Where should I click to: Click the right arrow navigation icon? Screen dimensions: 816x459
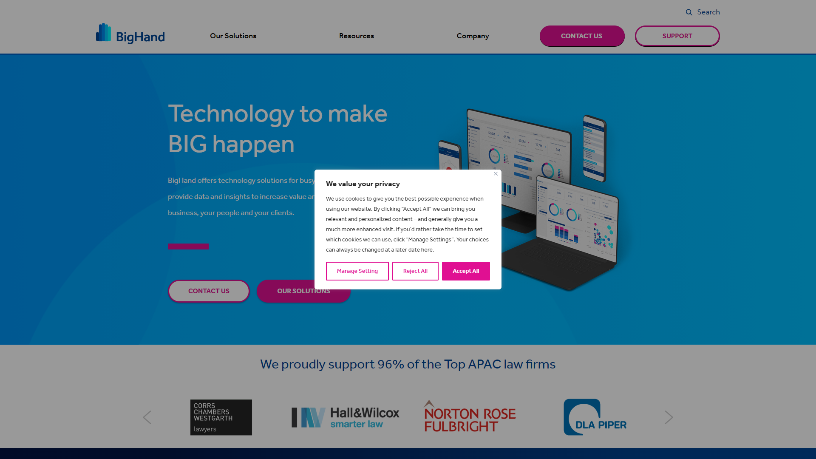(x=669, y=417)
